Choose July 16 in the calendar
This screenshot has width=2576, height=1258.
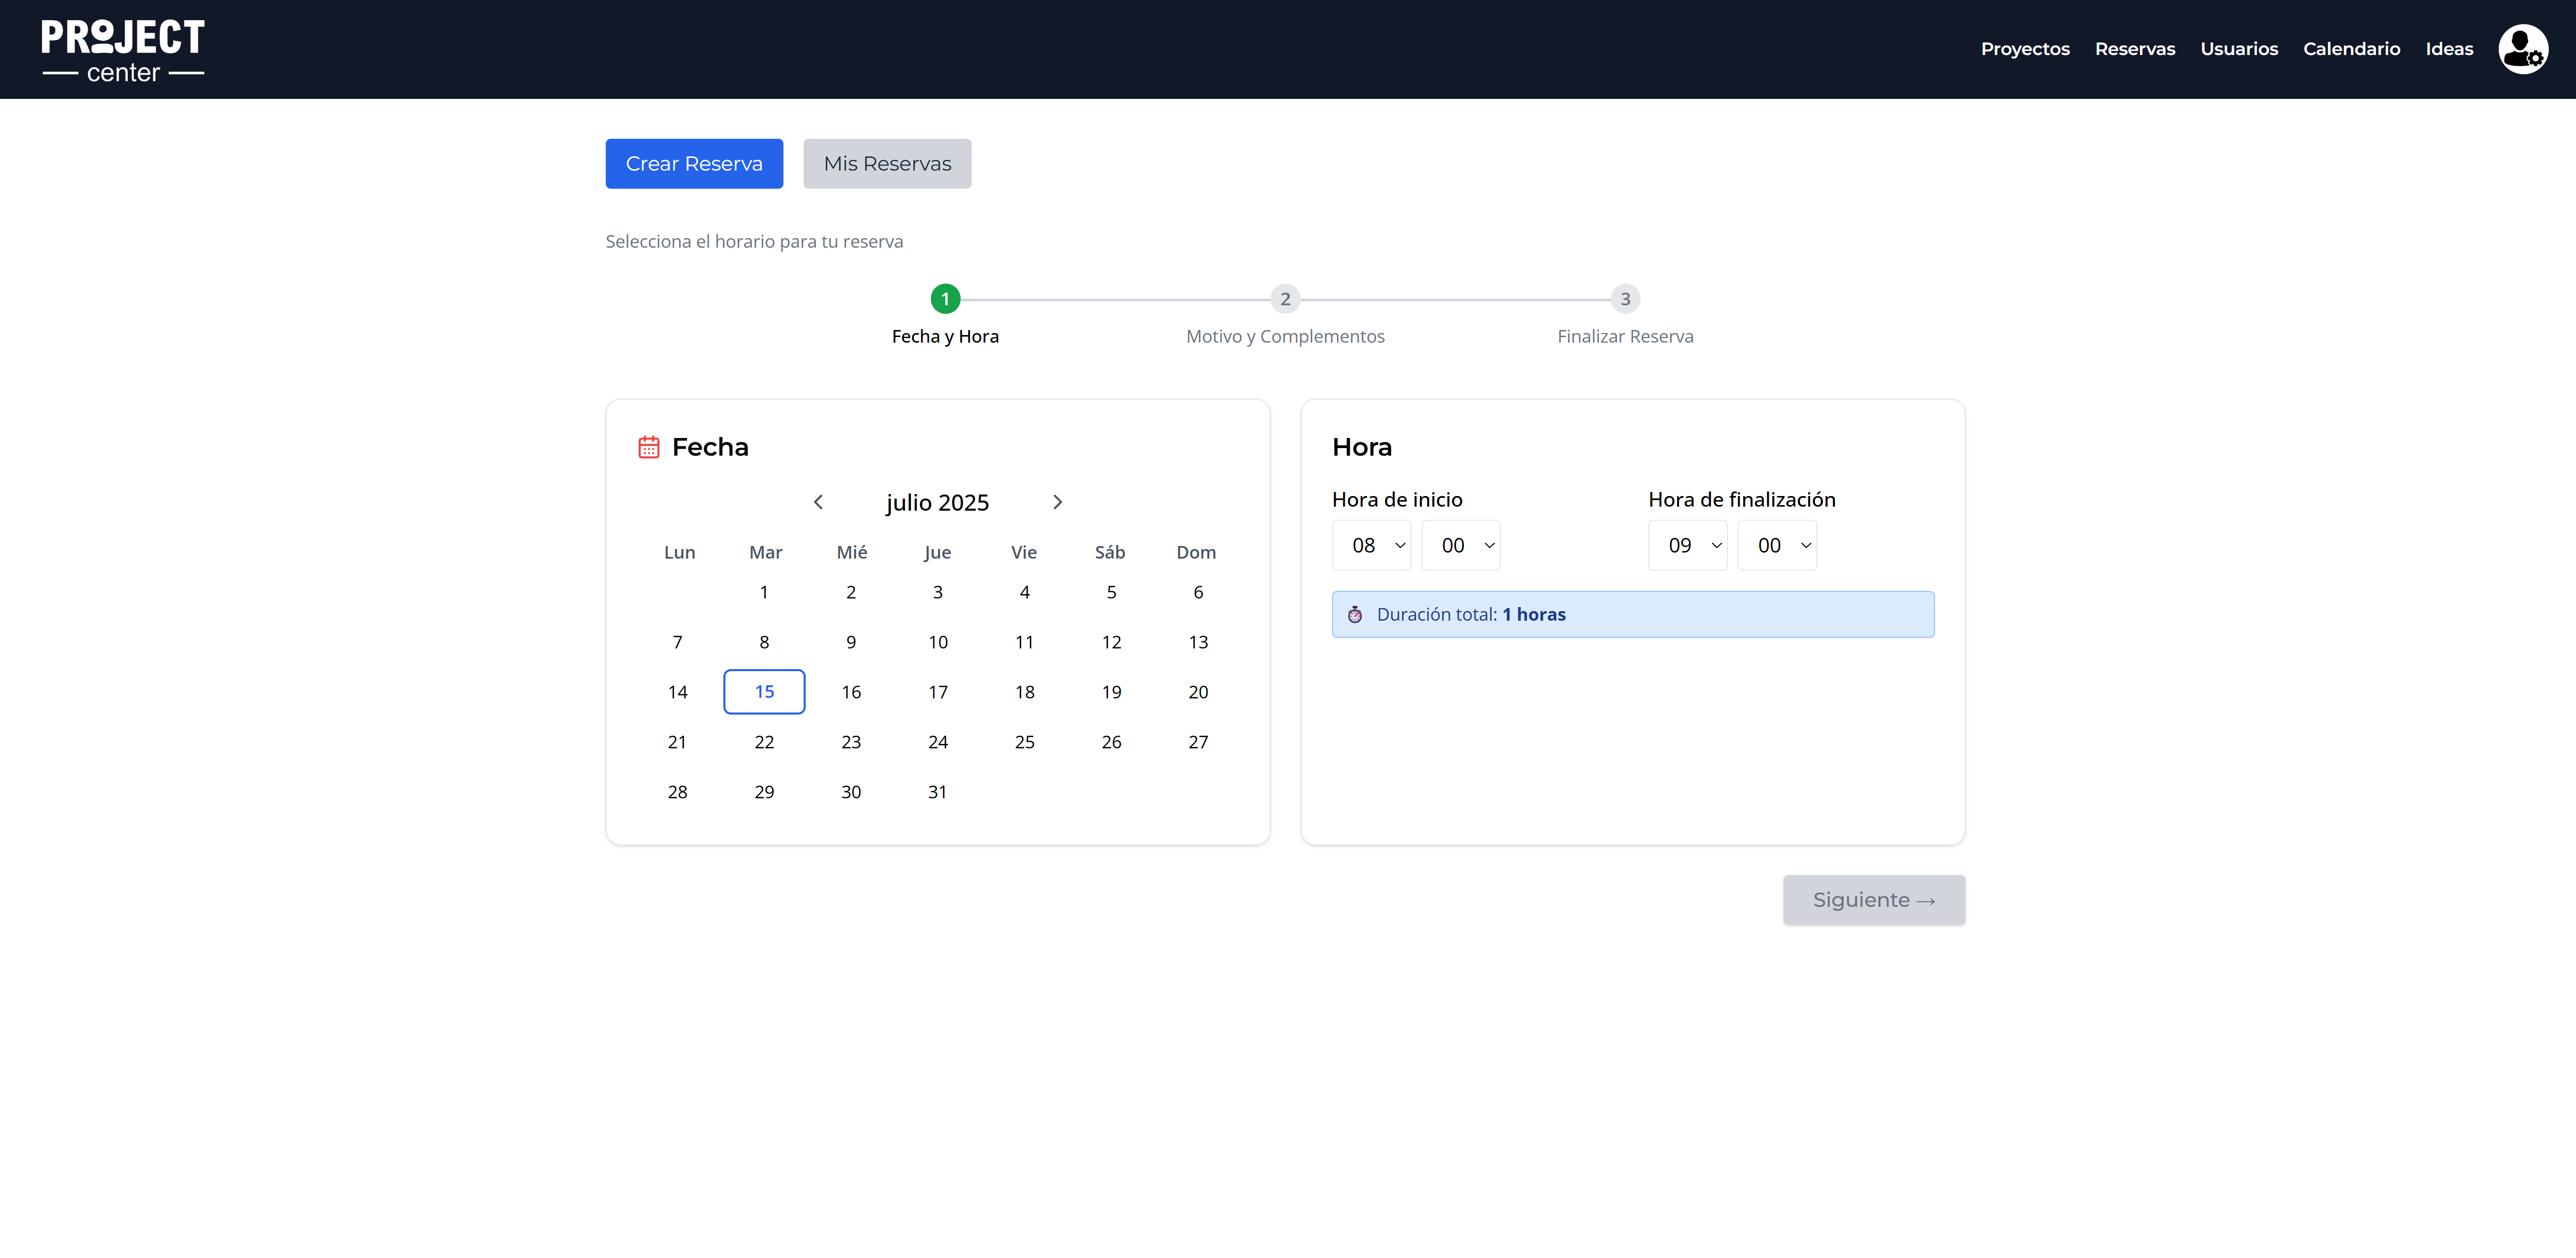coord(851,692)
